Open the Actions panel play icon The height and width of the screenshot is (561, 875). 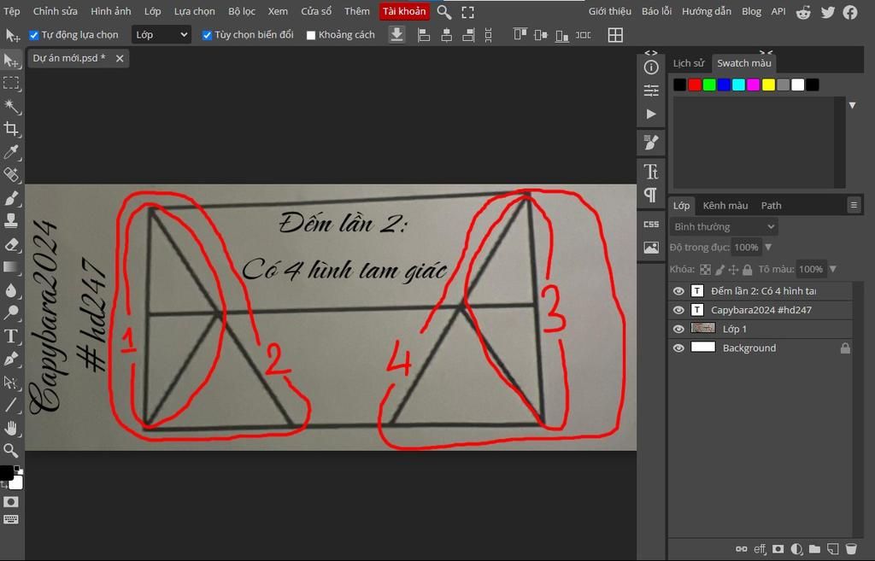click(650, 114)
